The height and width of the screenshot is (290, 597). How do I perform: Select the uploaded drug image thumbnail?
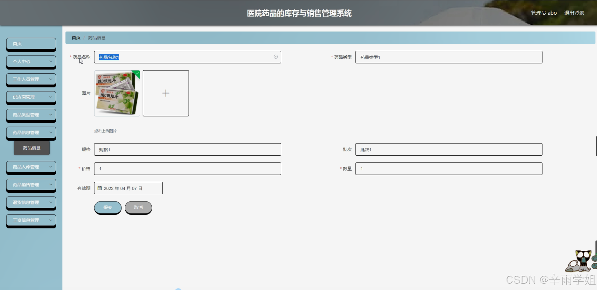pyautogui.click(x=117, y=93)
